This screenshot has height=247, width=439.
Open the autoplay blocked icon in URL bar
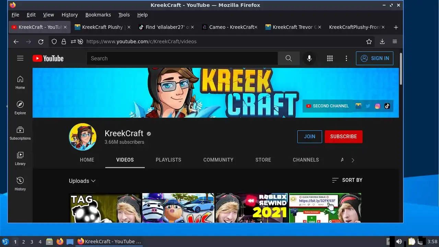(80, 42)
